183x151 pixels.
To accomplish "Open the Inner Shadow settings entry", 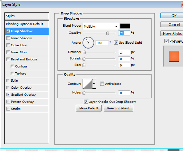I will (x=27, y=38).
